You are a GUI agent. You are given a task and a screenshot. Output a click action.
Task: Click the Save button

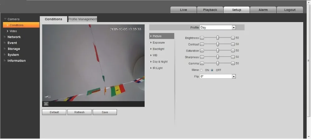coord(105,112)
